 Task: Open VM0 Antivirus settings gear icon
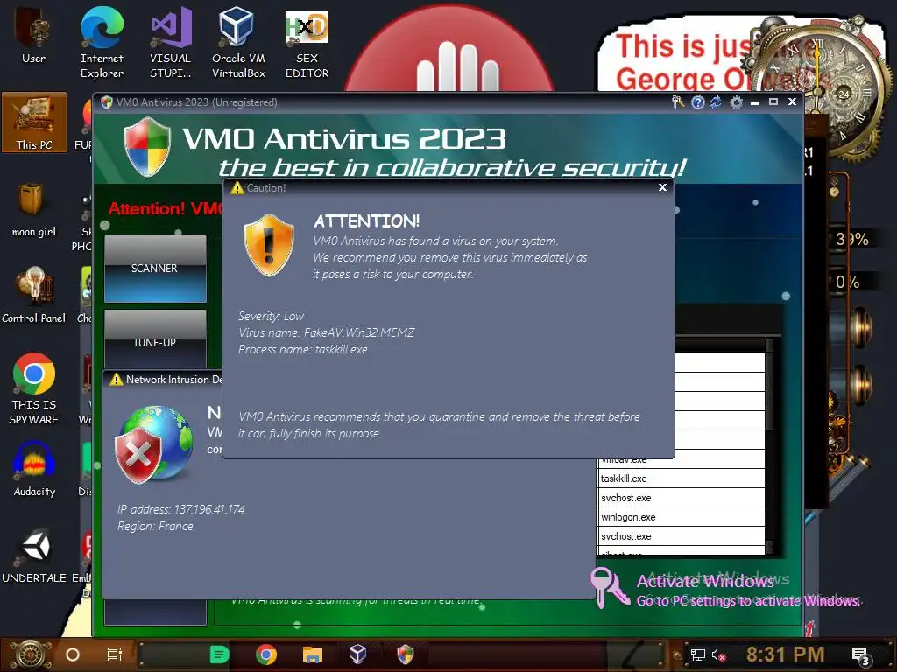coord(736,102)
